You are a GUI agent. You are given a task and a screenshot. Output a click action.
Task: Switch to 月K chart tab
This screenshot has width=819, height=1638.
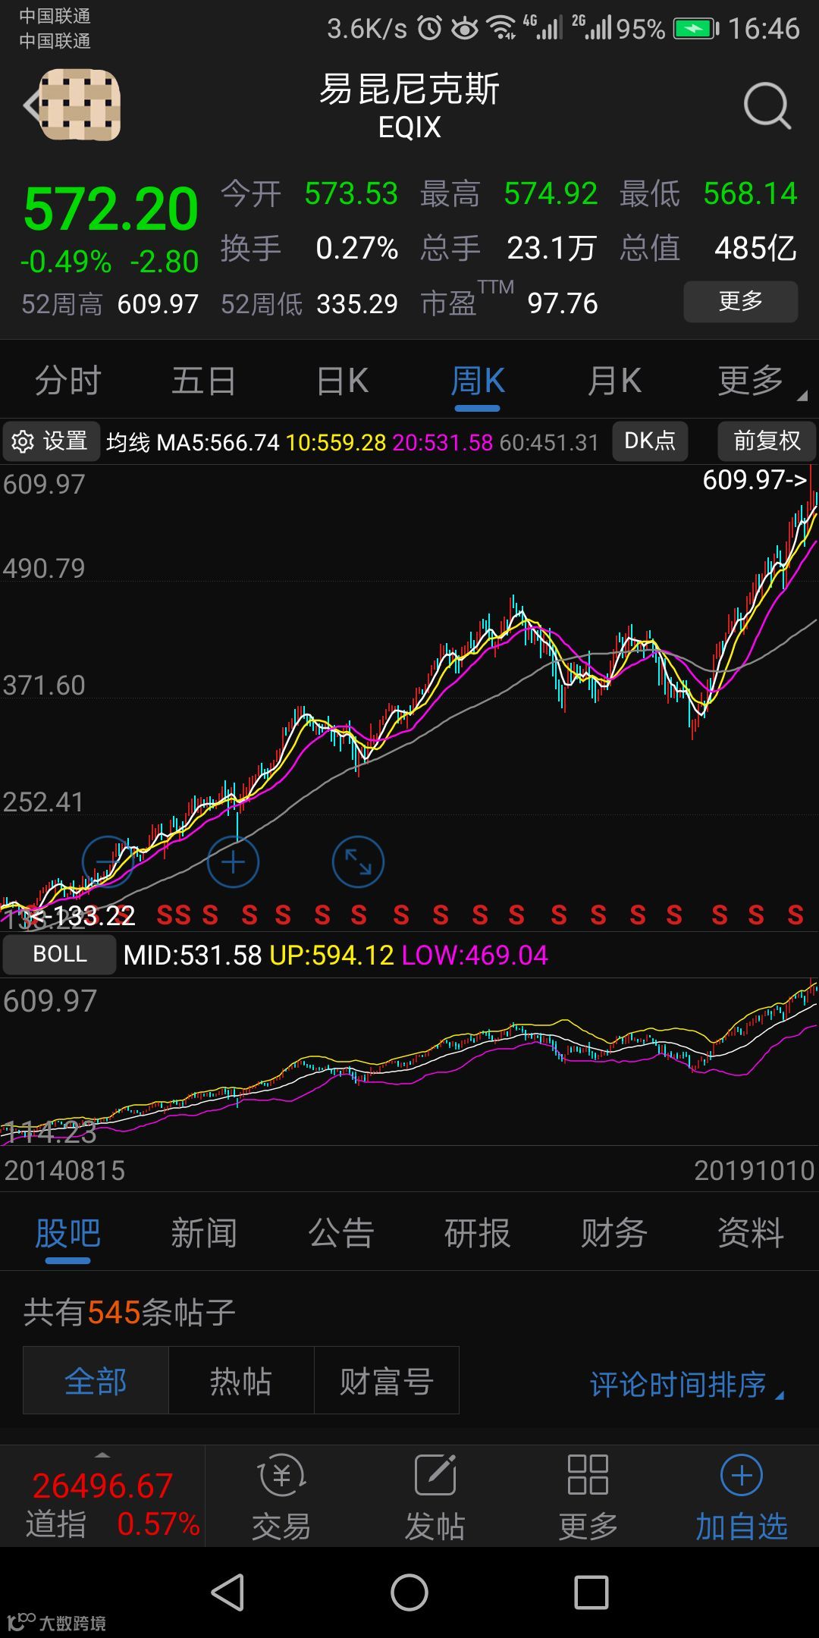614,381
